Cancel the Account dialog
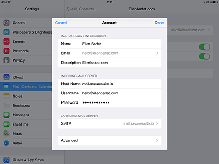 (61, 23)
